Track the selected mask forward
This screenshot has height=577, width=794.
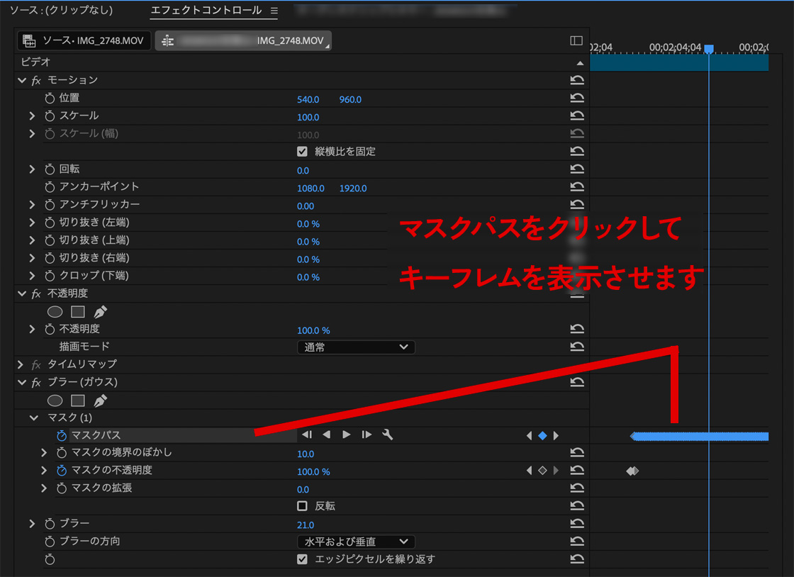[x=347, y=435]
